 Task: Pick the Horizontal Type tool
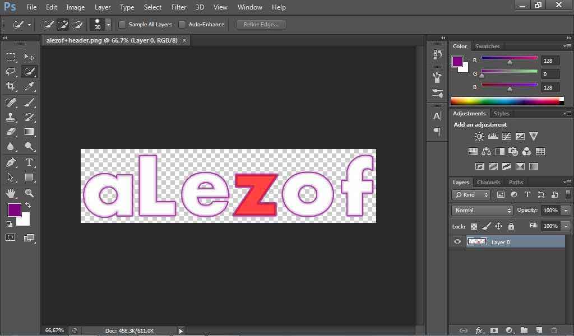(29, 162)
